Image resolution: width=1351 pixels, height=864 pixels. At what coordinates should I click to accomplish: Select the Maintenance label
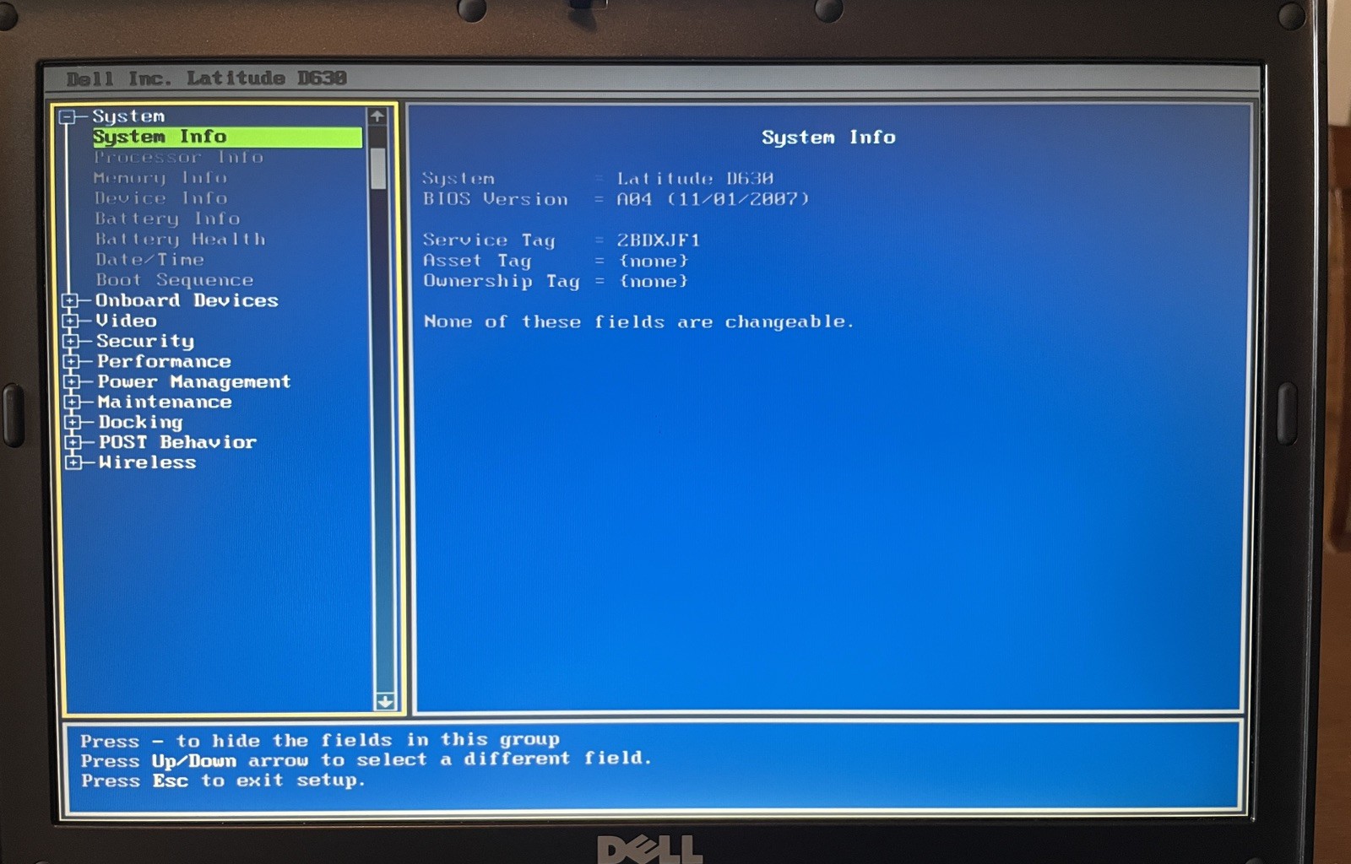[x=165, y=402]
